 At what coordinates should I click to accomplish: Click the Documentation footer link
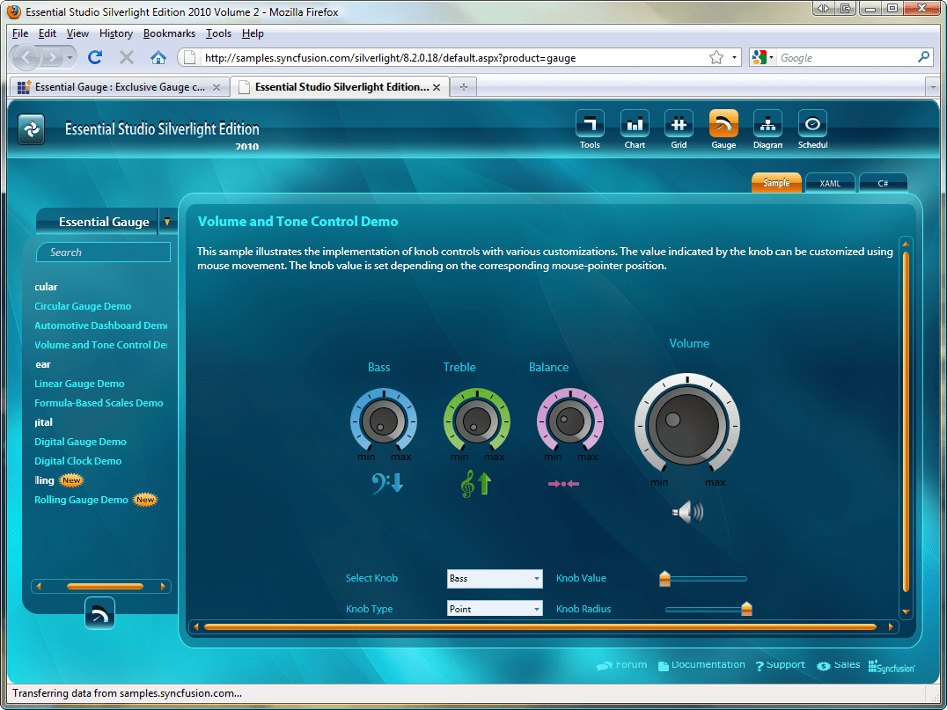pyautogui.click(x=708, y=665)
